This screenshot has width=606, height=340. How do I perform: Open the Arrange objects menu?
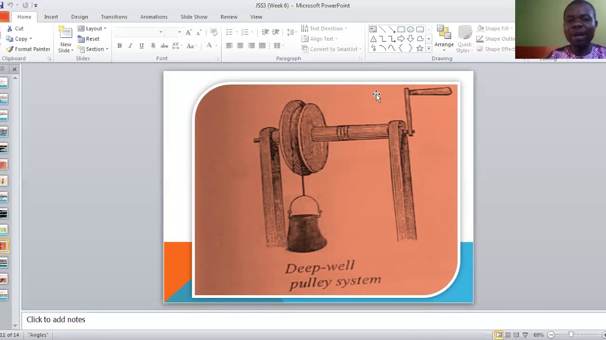point(444,38)
